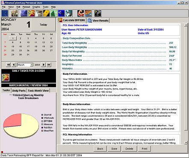Click the Body Mass Index label

point(72,60)
